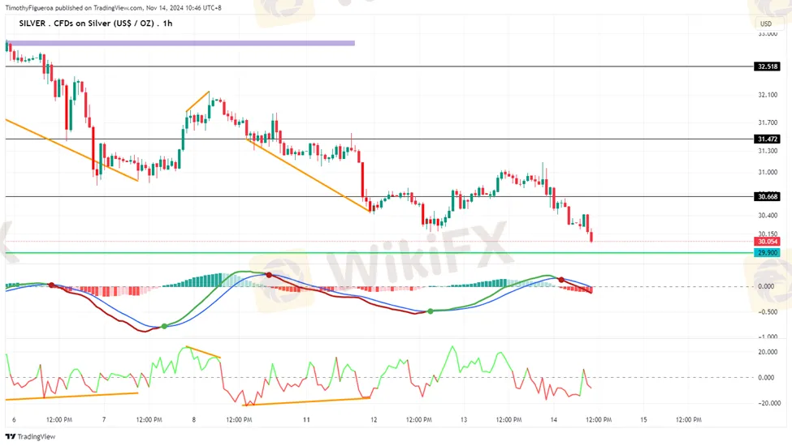This screenshot has height=446, width=792.
Task: Click the SILVER CFDs chart title
Action: click(96, 24)
